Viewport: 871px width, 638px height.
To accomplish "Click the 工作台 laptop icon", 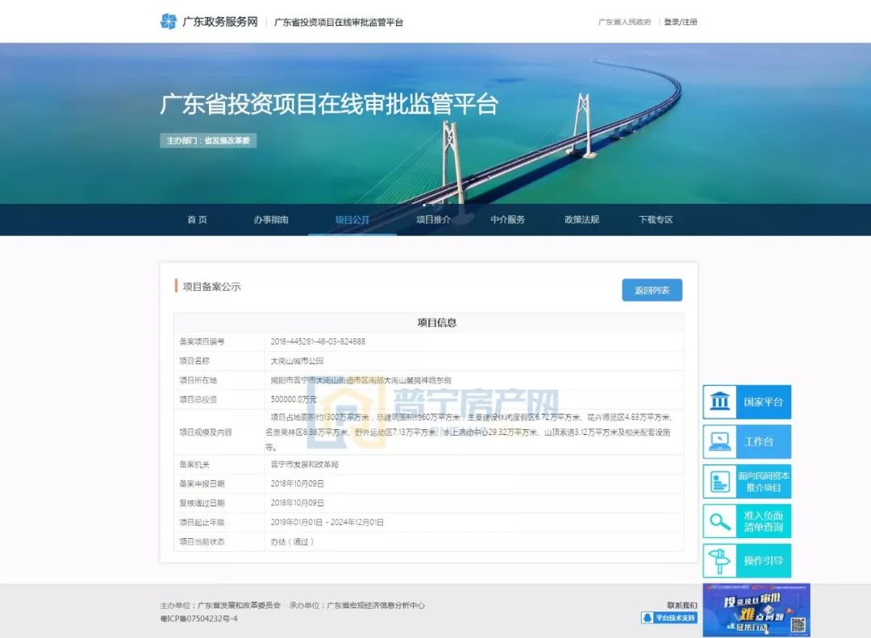I will (719, 441).
